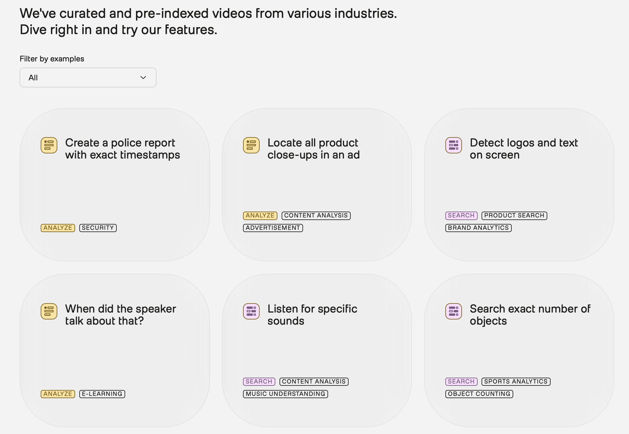
Task: Click the E-LEARNING tag
Action: pos(102,394)
